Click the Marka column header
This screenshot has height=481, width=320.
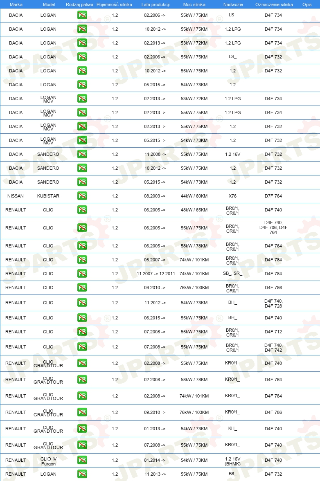[16, 4]
